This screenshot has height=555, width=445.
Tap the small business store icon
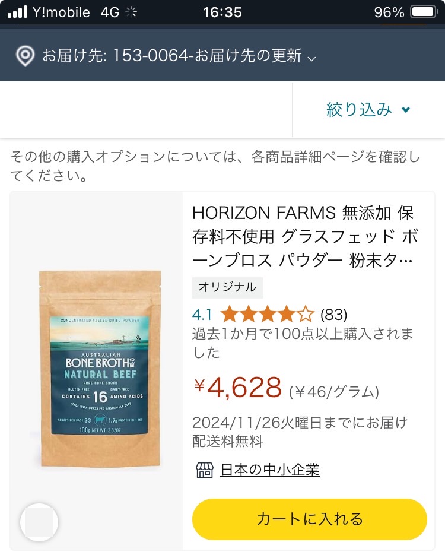pos(205,470)
